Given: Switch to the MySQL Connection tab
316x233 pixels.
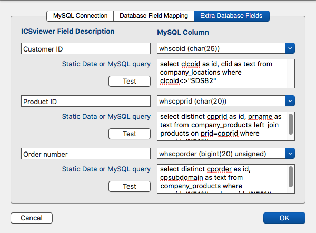Looking at the screenshot, I should [x=80, y=16].
